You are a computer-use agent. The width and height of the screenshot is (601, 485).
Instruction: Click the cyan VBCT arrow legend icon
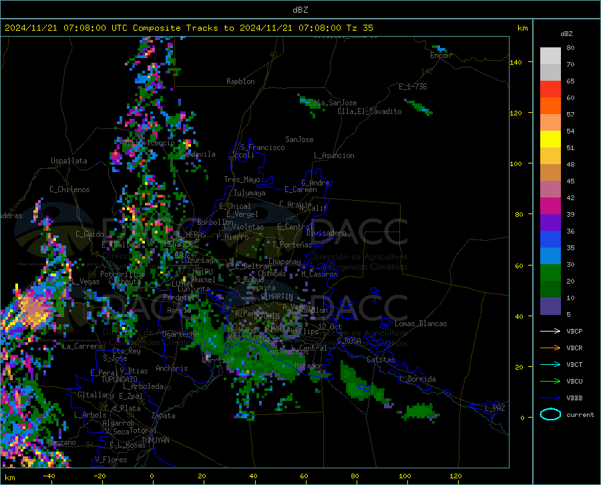(x=550, y=364)
